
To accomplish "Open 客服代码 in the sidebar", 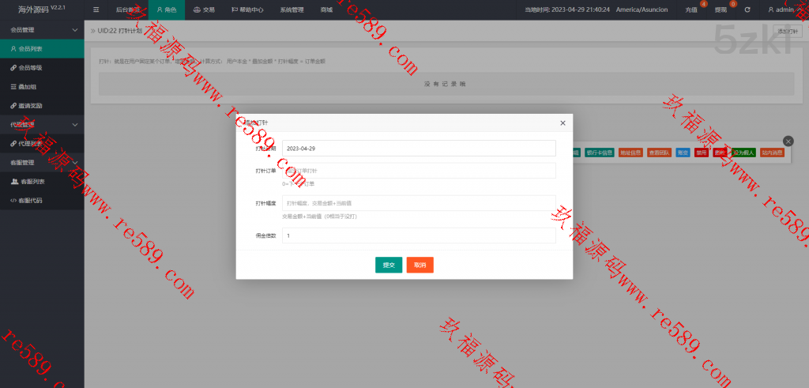I will tap(32, 201).
